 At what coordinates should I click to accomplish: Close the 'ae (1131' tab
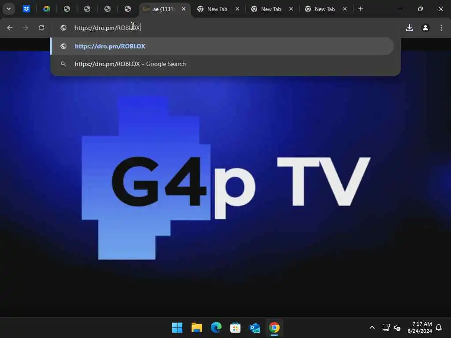click(184, 9)
